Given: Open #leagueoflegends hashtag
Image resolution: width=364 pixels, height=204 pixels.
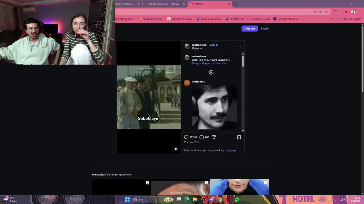Looking at the screenshot, I should 202,63.
